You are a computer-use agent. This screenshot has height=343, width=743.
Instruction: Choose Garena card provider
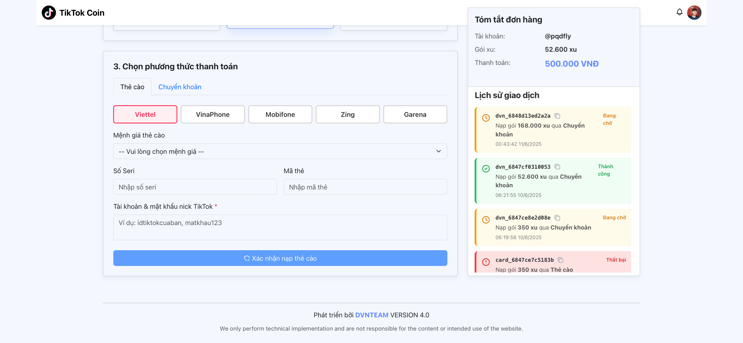click(x=415, y=114)
